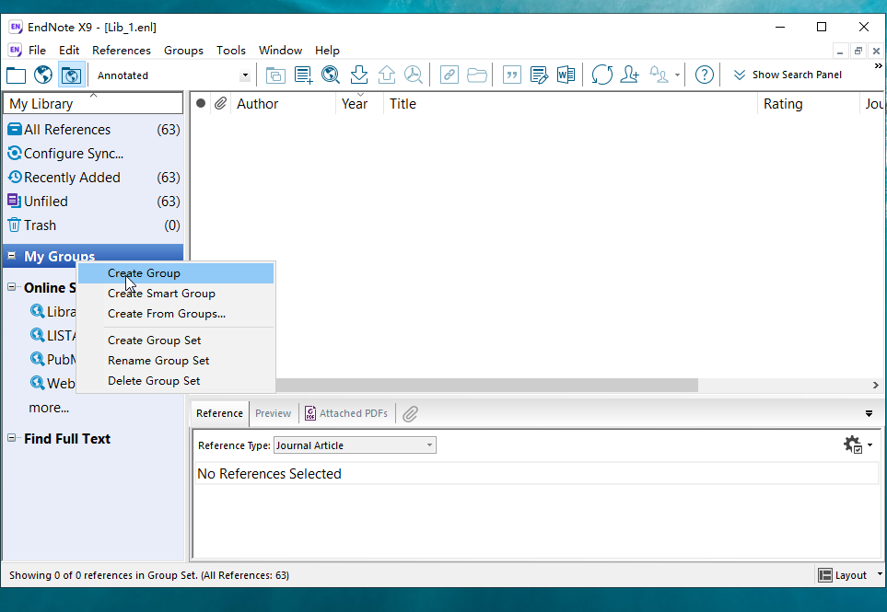Screen dimensions: 887x612
Task: Click My Library panel header
Action: [93, 103]
